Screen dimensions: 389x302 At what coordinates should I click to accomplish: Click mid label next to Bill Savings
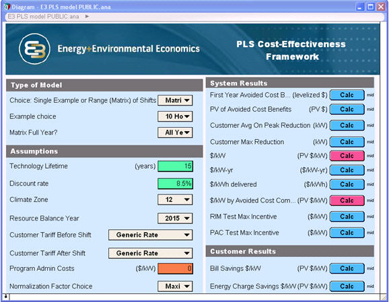370,268
